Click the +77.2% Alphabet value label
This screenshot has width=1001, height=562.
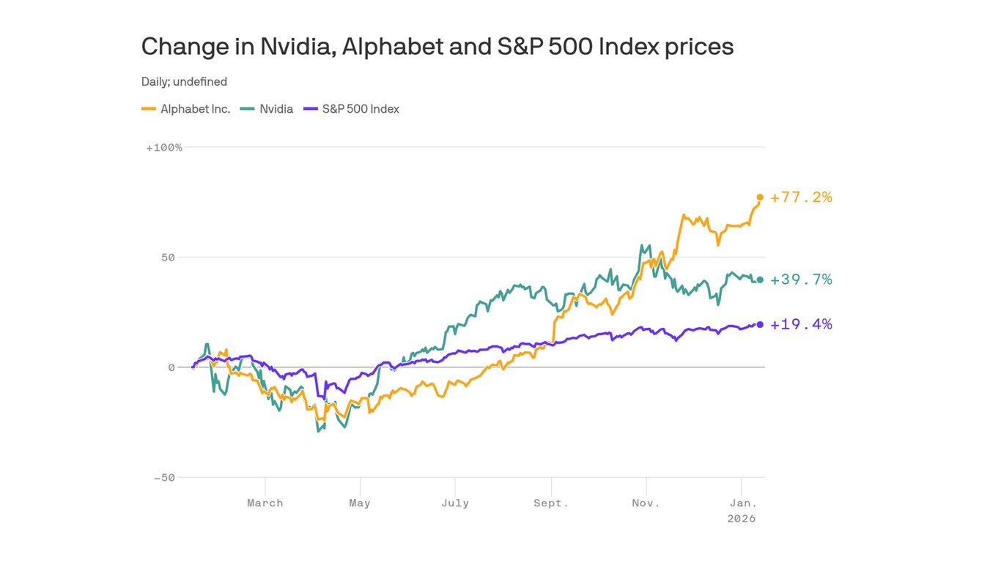[x=801, y=198]
